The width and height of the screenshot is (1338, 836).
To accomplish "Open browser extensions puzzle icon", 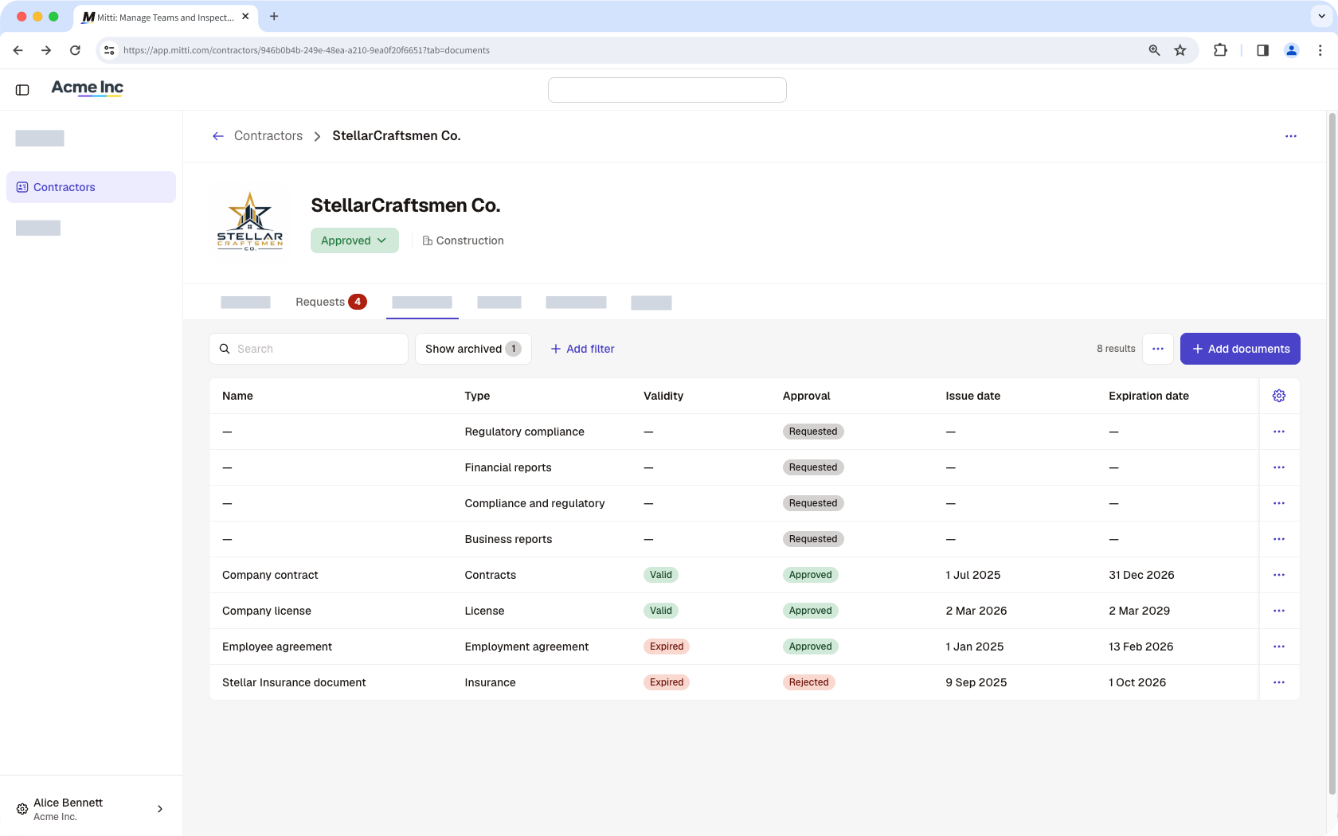I will [x=1220, y=50].
